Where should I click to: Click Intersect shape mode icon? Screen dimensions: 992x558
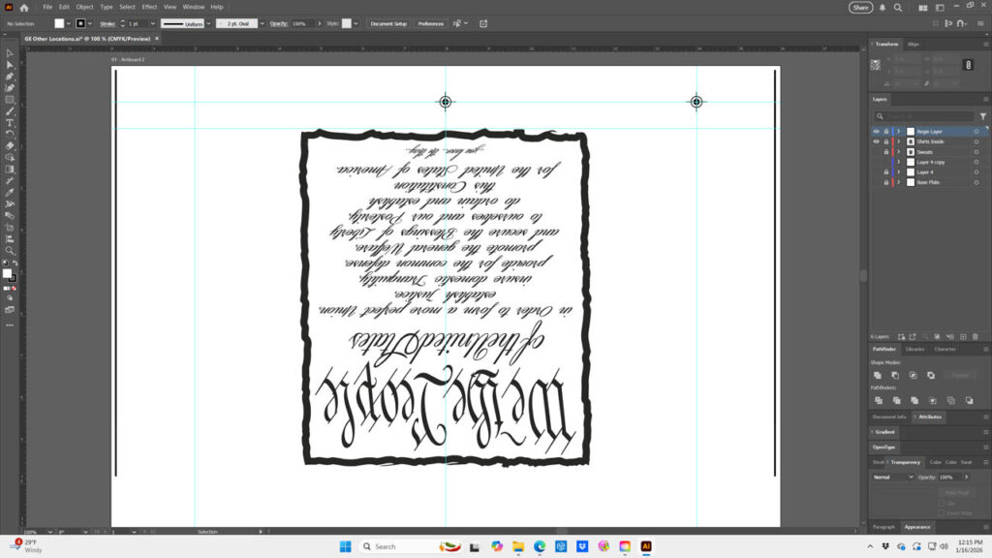913,375
